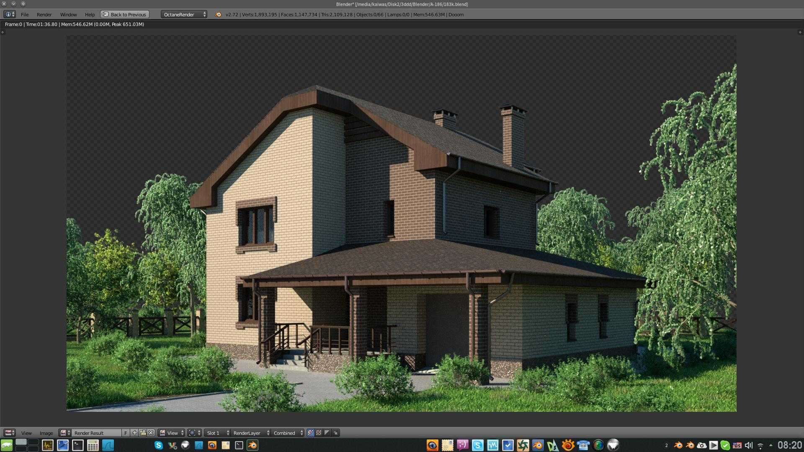This screenshot has width=804, height=452.
Task: Click the save render result icon
Action: pos(142,433)
